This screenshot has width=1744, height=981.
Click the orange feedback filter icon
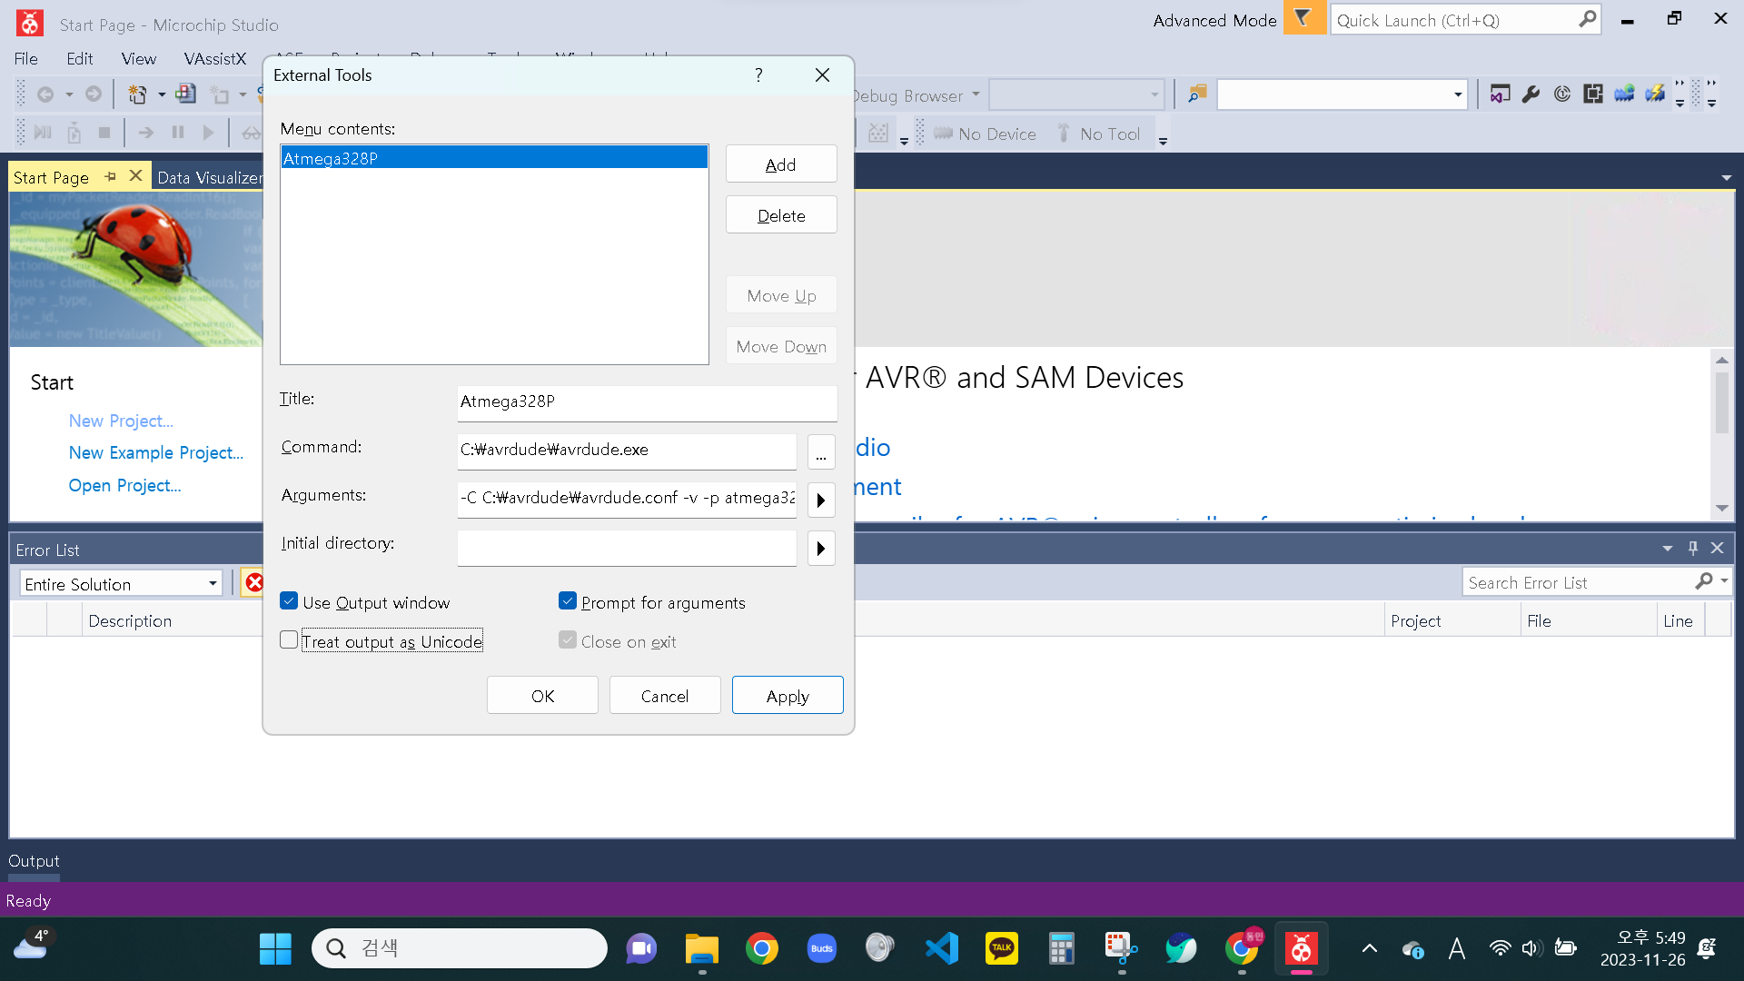[x=1303, y=19]
